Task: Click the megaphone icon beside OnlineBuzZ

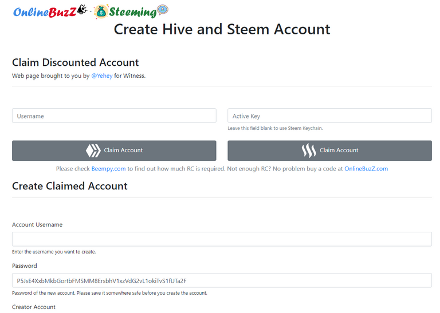Action: (82, 10)
